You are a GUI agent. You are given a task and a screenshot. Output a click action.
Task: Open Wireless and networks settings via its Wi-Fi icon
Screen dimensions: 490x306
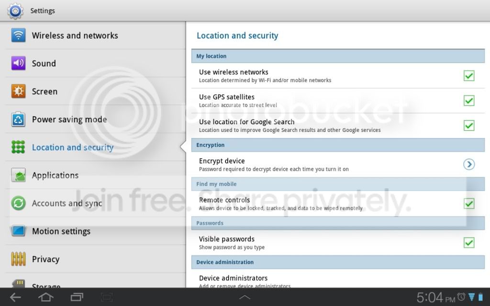coord(18,35)
